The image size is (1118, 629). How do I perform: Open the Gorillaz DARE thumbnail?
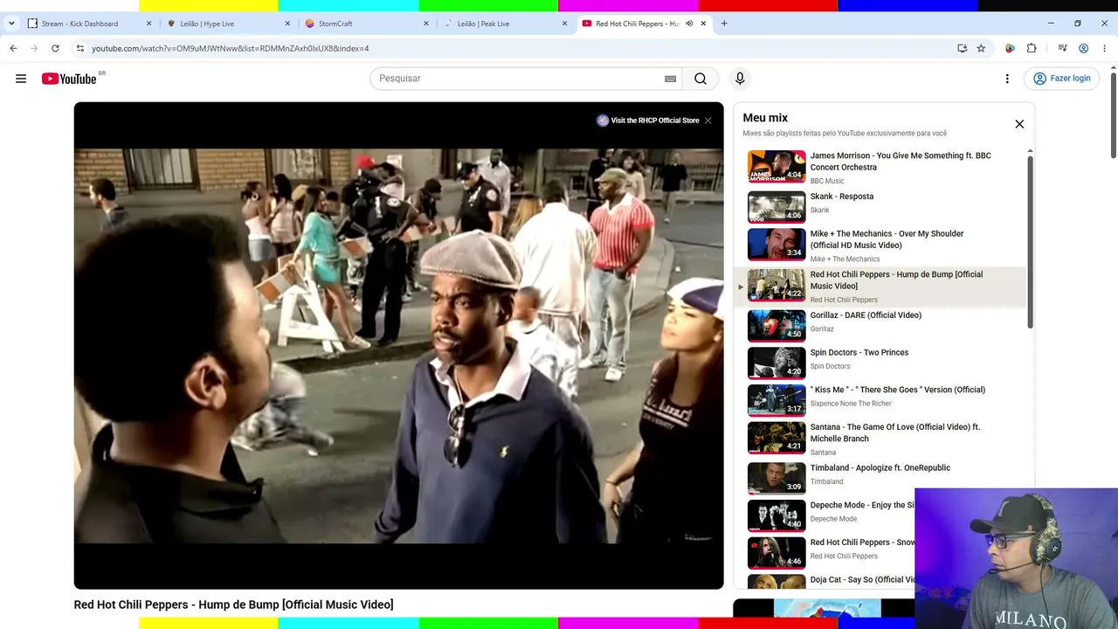(x=776, y=326)
